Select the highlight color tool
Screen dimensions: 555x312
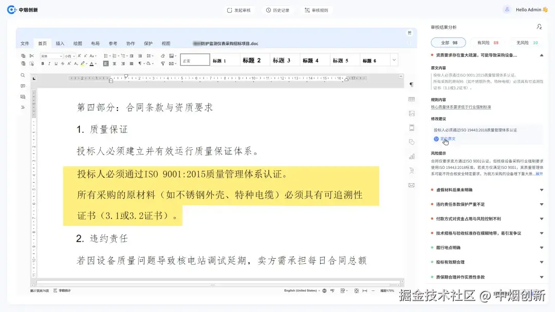83,62
